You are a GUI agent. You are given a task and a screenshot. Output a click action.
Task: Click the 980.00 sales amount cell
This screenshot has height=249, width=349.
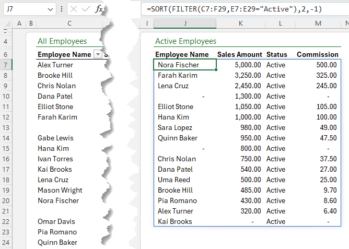pos(241,127)
